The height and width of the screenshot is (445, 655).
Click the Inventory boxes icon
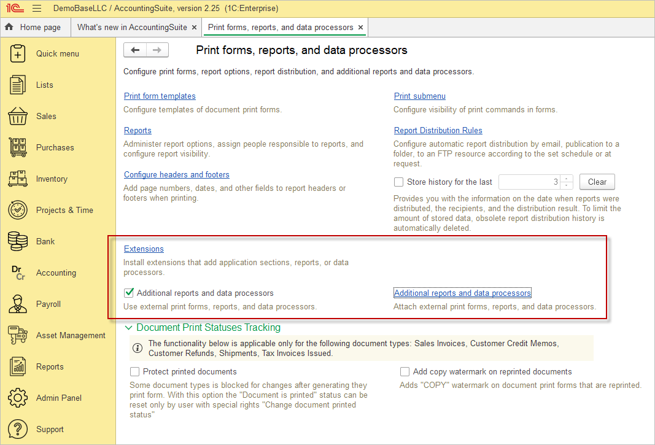coord(18,179)
